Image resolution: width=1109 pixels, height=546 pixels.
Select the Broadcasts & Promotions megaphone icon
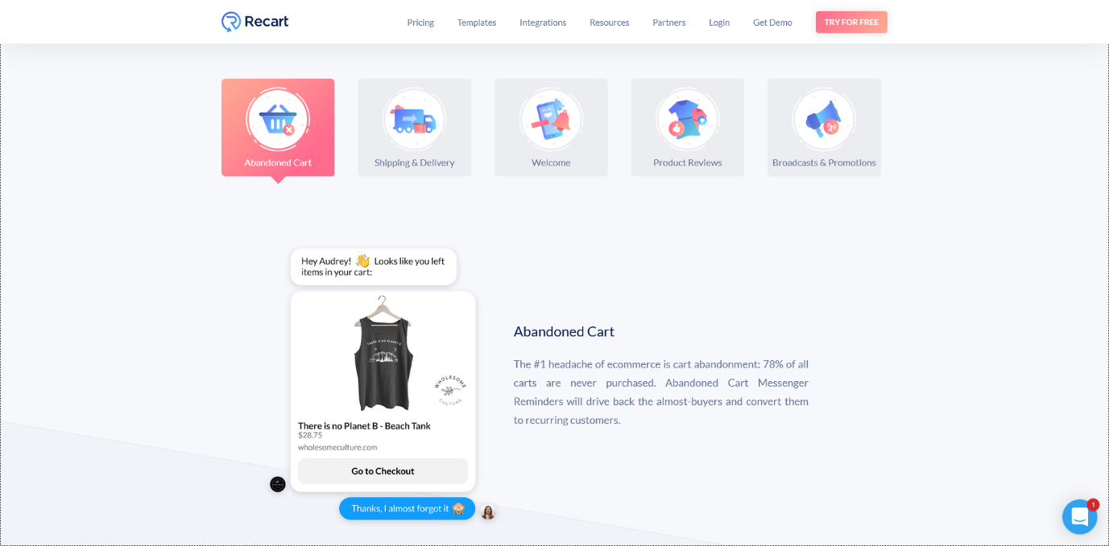[x=824, y=120]
